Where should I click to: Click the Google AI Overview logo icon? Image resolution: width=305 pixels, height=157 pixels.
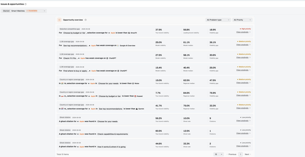click(x=118, y=45)
